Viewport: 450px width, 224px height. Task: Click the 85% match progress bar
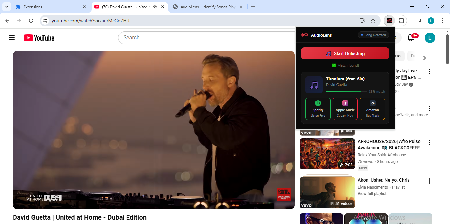[x=346, y=91]
